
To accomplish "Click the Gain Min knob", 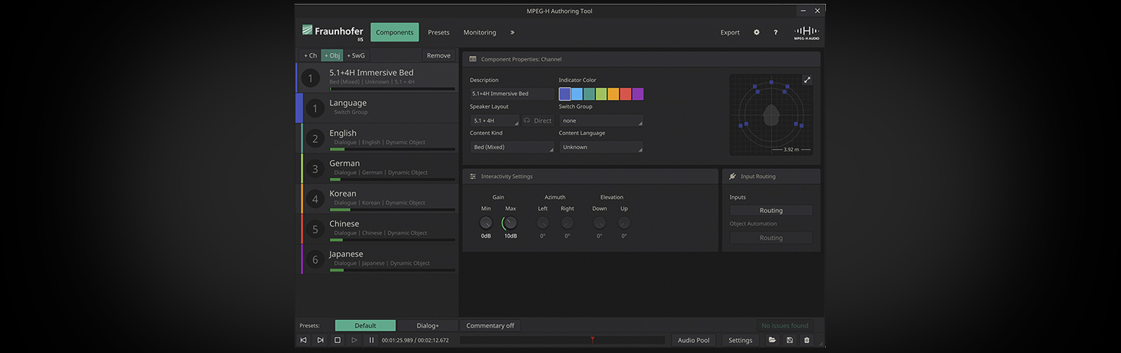I will coord(486,223).
